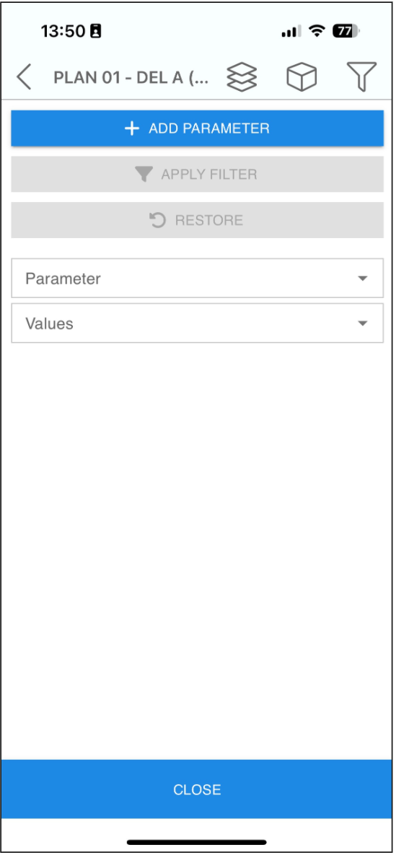Click the APPLY FILTER button

click(198, 175)
